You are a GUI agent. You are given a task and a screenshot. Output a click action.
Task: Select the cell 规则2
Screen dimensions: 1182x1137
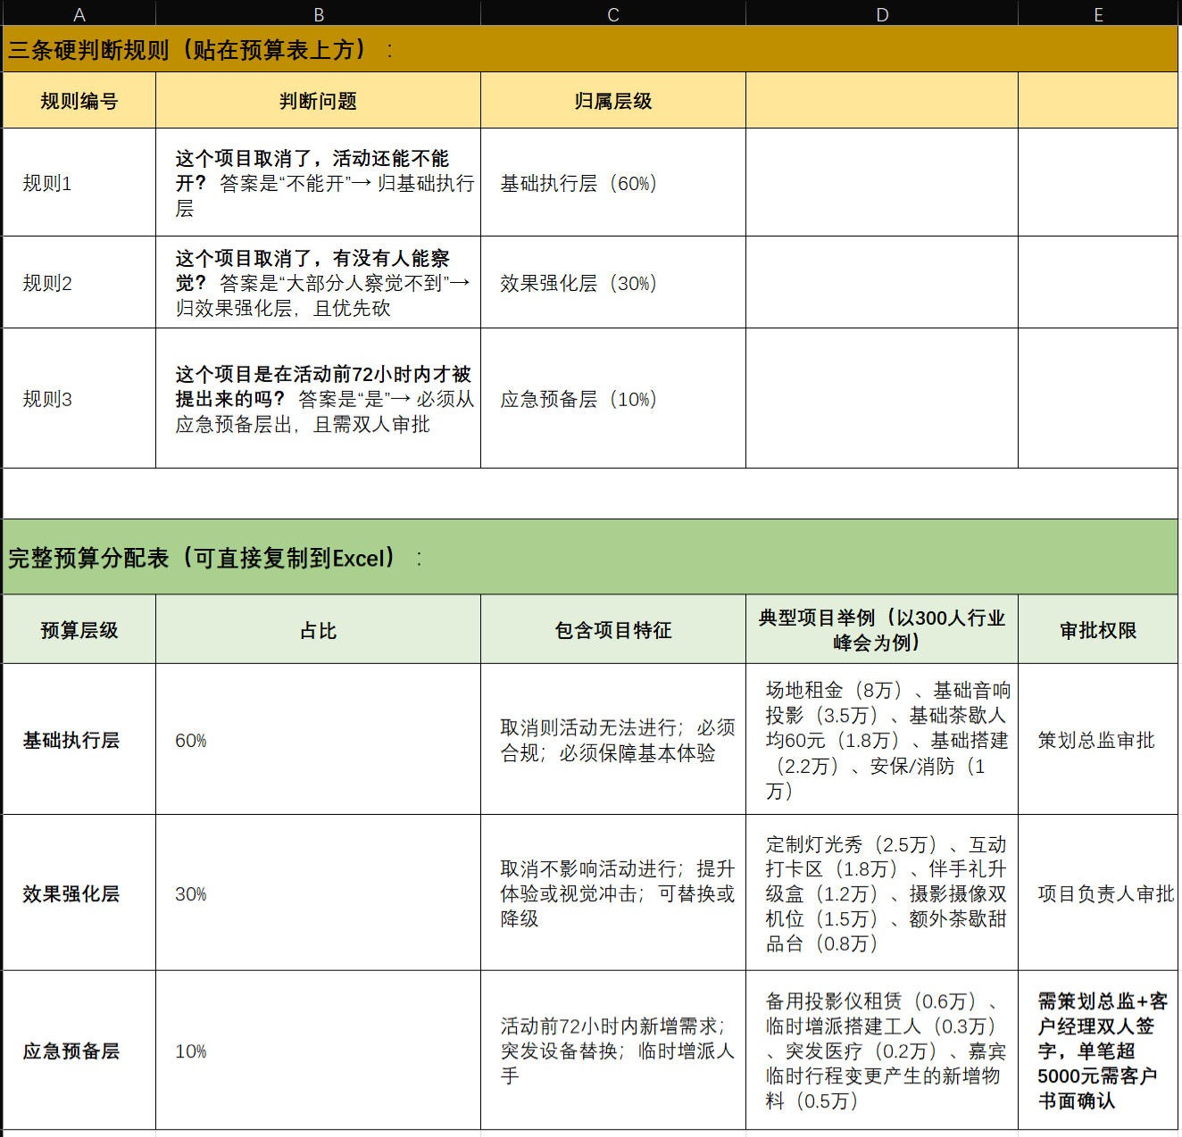79,283
